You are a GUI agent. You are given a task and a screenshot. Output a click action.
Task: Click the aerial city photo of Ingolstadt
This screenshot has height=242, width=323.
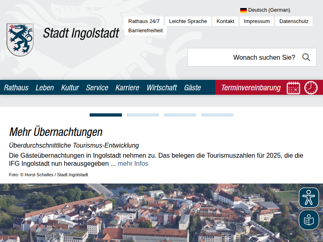[x=153, y=213]
